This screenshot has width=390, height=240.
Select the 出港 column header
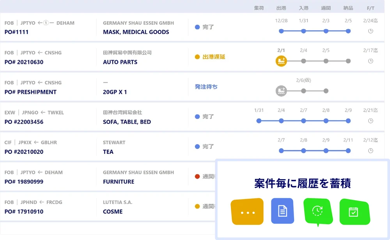click(x=281, y=8)
